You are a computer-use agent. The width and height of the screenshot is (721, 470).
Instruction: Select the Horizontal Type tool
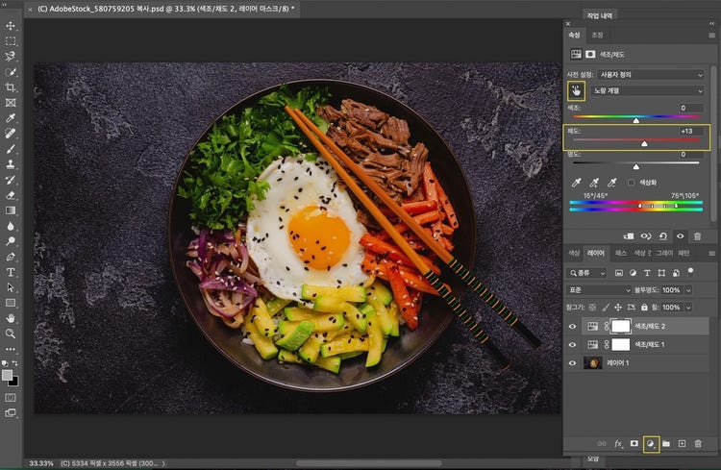(11, 272)
